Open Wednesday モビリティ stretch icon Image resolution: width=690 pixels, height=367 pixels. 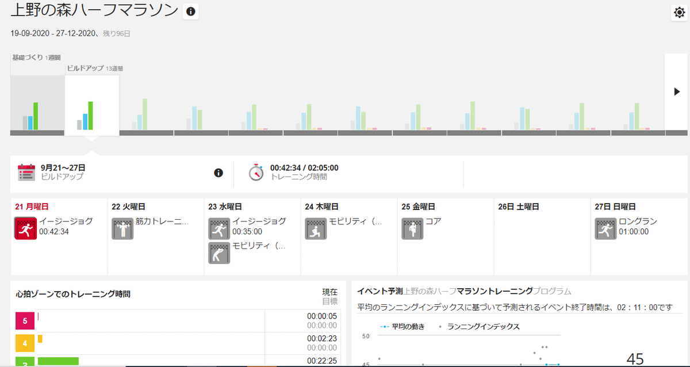tap(219, 253)
